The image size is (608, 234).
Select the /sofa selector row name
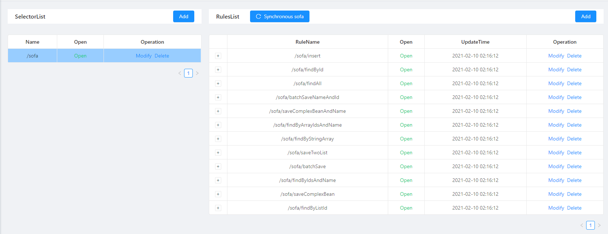(x=32, y=56)
